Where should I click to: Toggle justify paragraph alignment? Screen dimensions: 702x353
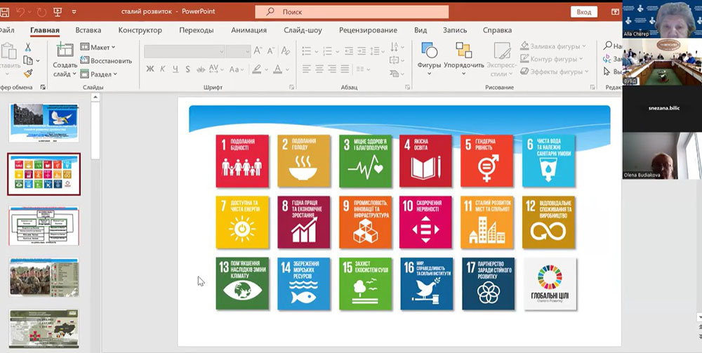[344, 69]
